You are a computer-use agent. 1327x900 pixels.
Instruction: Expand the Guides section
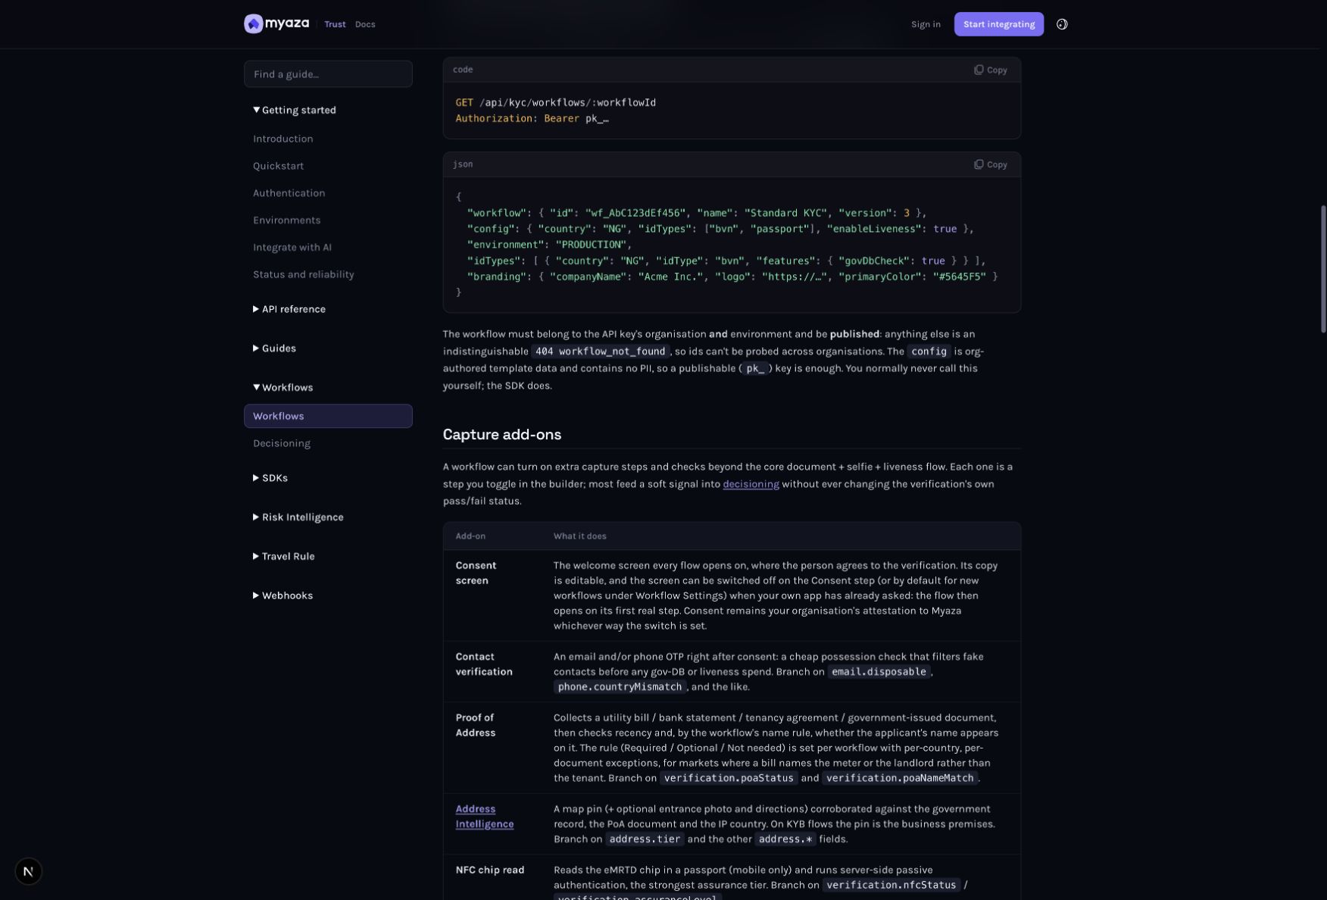tap(274, 348)
